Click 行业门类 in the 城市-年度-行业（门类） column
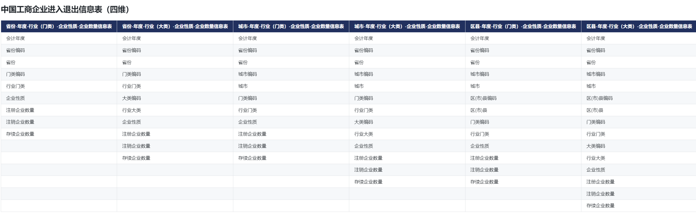 point(248,110)
